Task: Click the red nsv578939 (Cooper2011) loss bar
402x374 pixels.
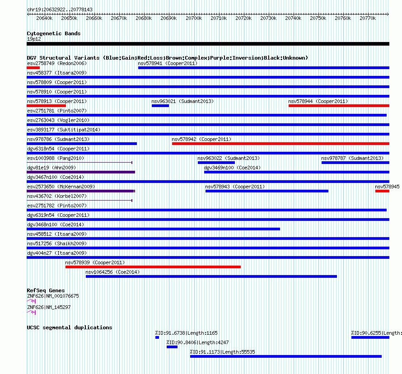Action: click(x=153, y=267)
